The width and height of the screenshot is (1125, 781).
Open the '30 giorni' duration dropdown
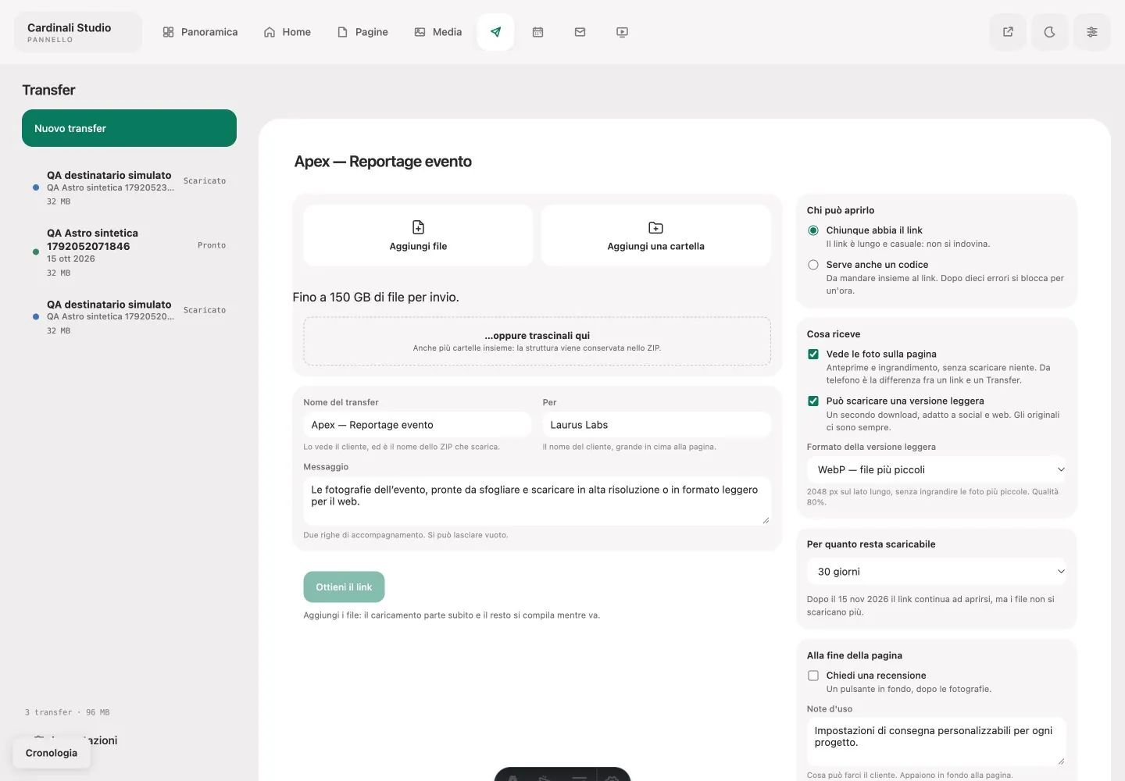(936, 572)
